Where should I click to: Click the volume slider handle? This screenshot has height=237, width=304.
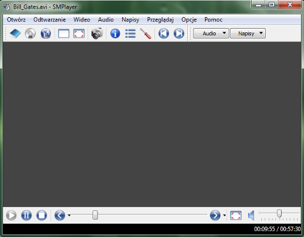click(279, 213)
